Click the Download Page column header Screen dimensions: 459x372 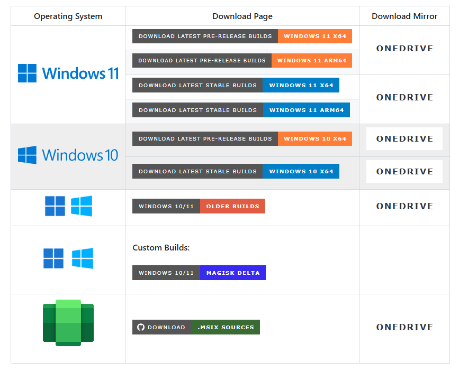[242, 16]
